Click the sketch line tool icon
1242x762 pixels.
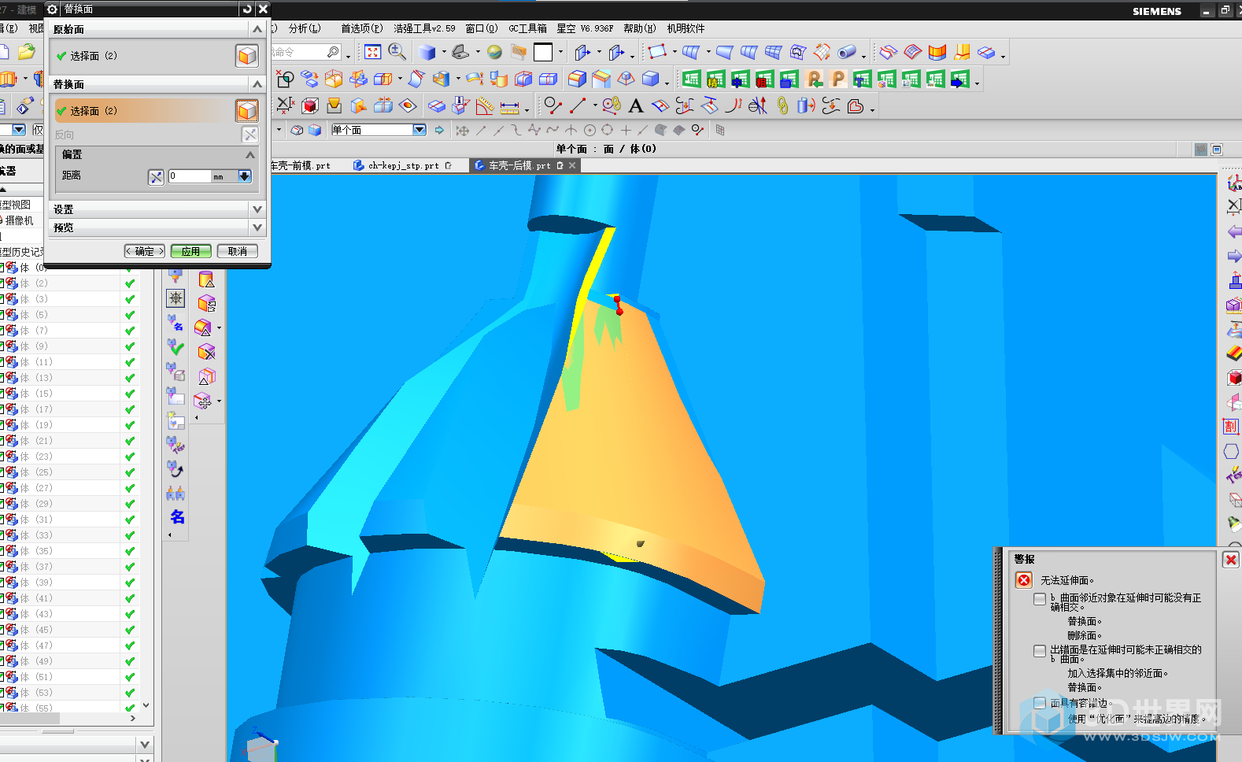pos(578,105)
